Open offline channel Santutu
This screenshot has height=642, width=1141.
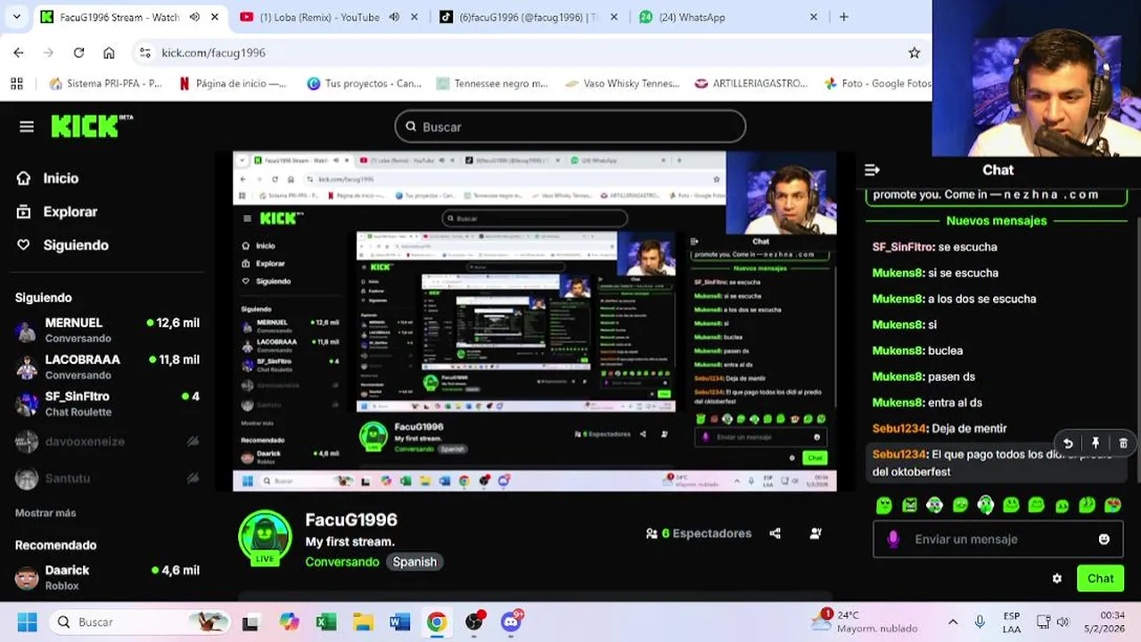coord(107,478)
